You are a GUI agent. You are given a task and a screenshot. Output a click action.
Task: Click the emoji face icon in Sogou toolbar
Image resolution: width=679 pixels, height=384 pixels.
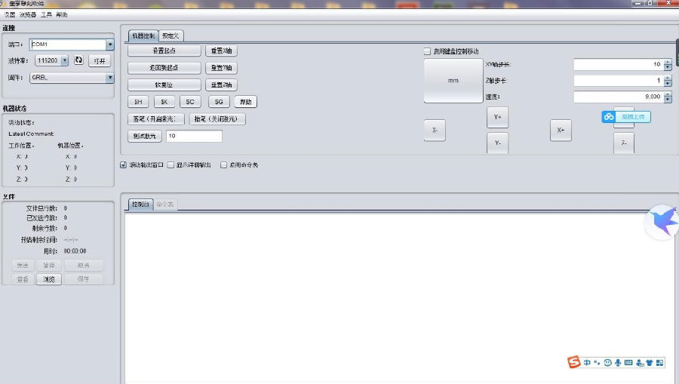click(x=607, y=363)
